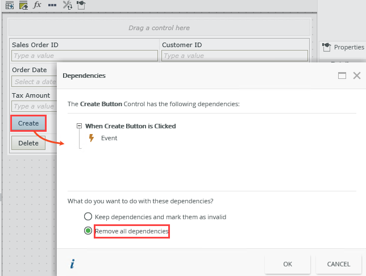Confirm the Dependencies dialog with OK

click(x=288, y=264)
